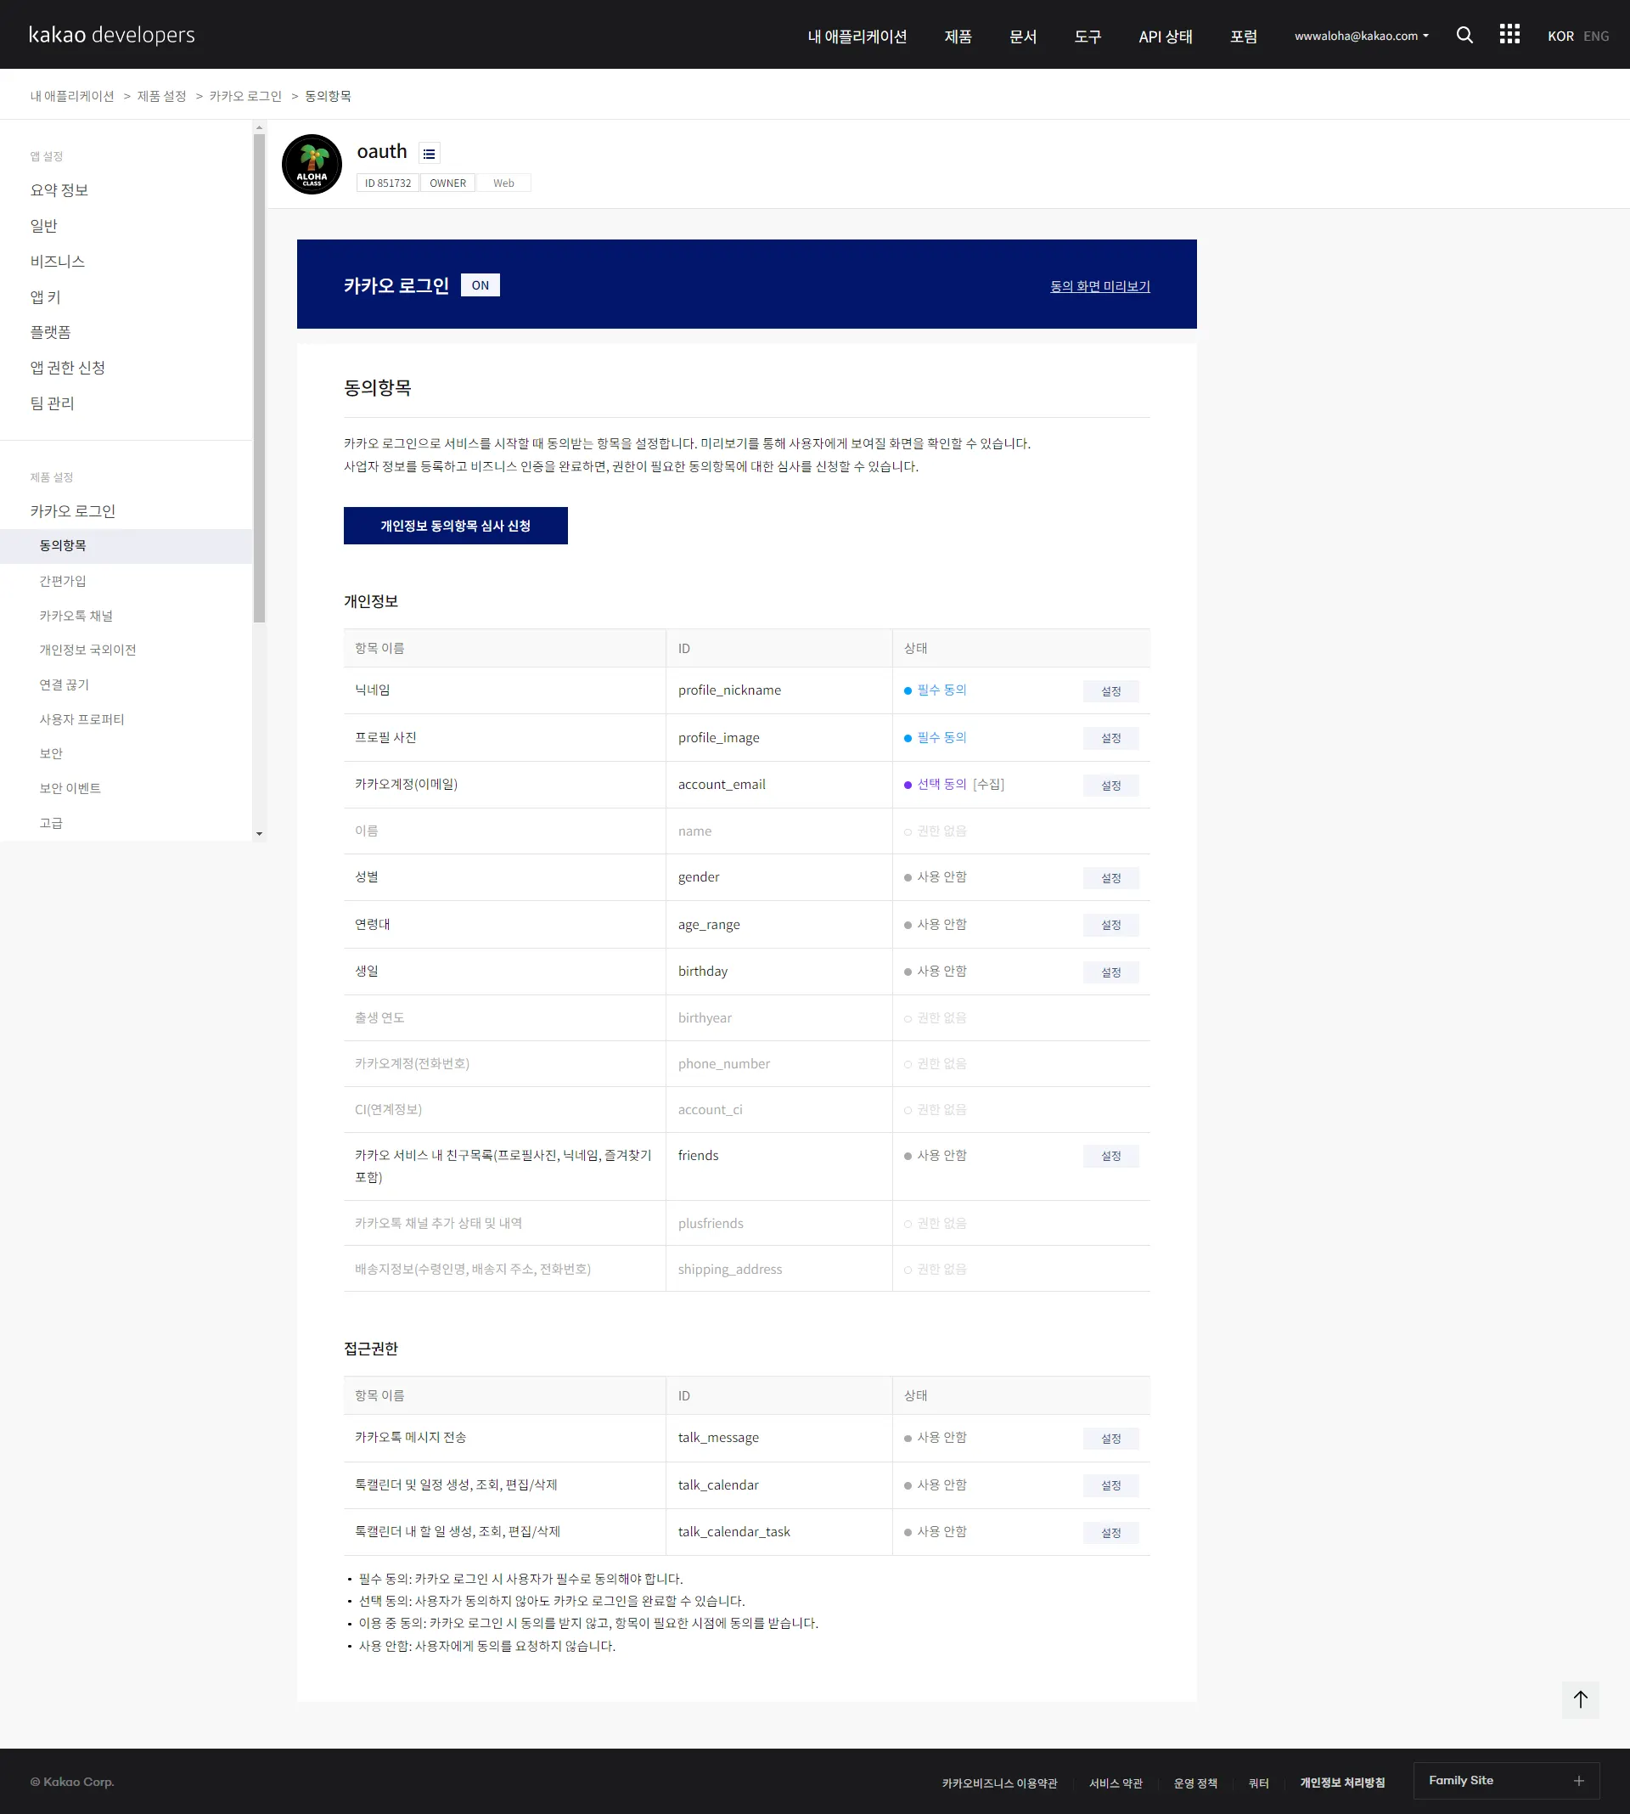Toggle the Kakao Login ON badge
The width and height of the screenshot is (1630, 1814).
[480, 284]
